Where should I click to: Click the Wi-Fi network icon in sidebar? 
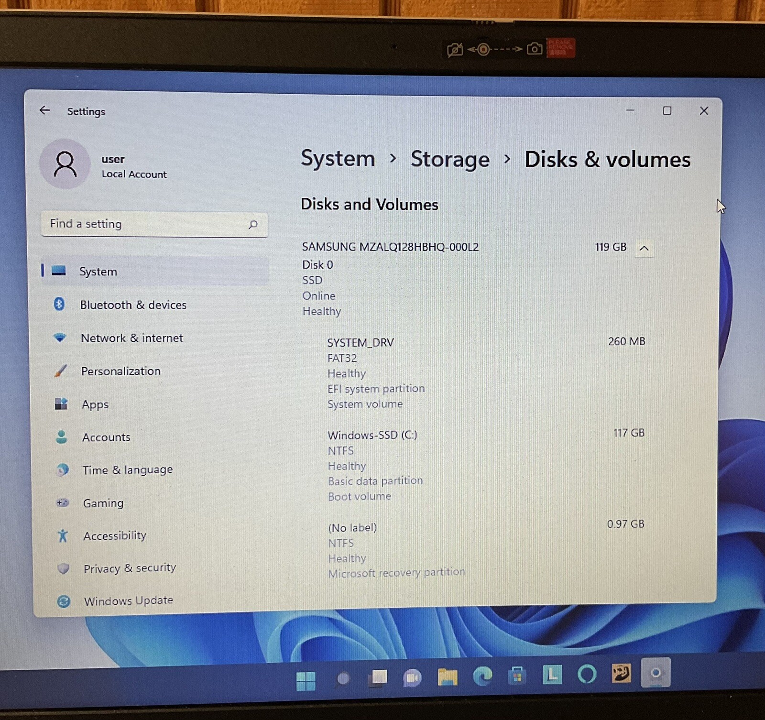click(x=60, y=338)
